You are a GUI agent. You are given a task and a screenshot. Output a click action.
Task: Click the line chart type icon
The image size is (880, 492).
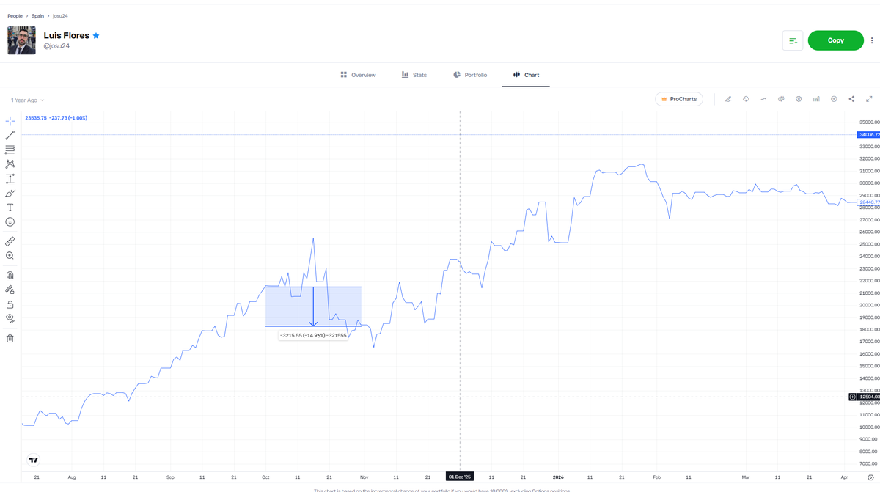[x=763, y=99]
